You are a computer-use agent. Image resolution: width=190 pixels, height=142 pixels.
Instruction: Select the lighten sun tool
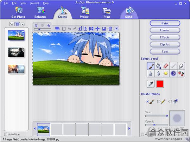[166, 73]
